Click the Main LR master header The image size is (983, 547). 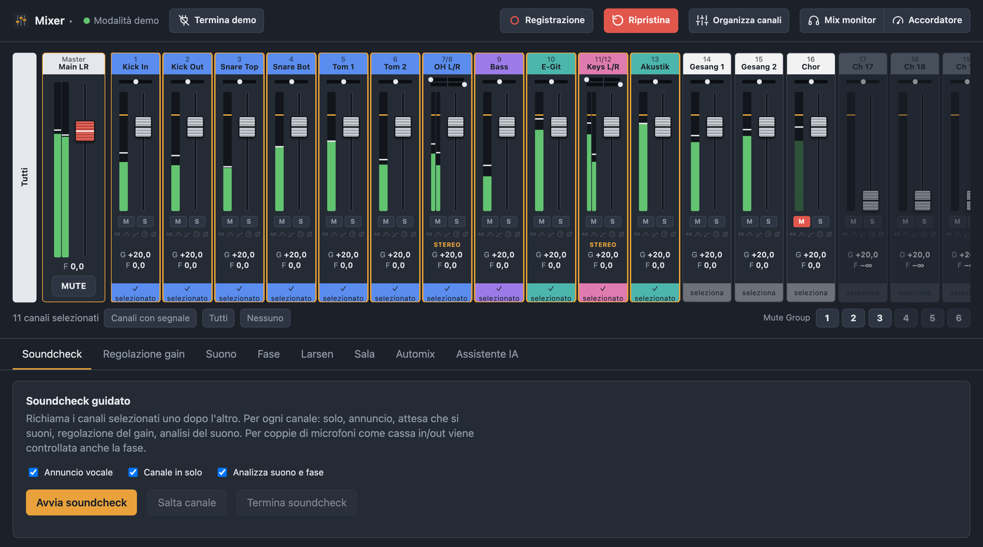click(74, 64)
